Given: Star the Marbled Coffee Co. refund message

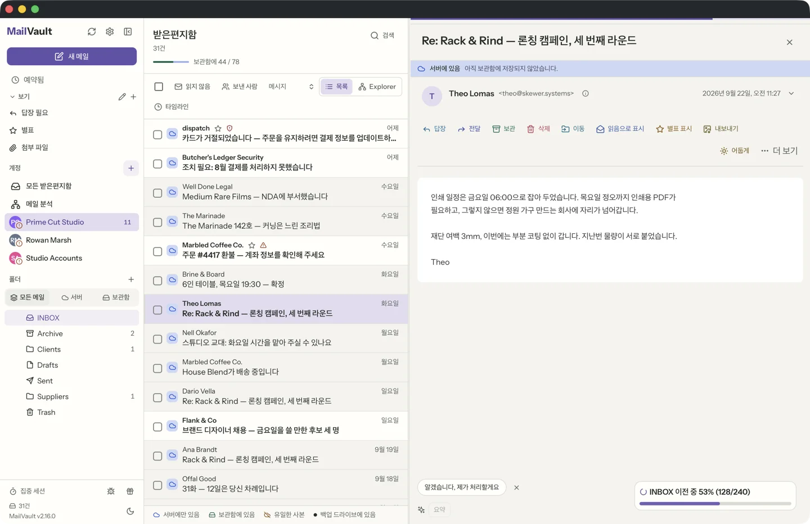Looking at the screenshot, I should 252,245.
